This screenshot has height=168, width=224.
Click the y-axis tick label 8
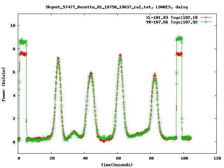(14, 49)
